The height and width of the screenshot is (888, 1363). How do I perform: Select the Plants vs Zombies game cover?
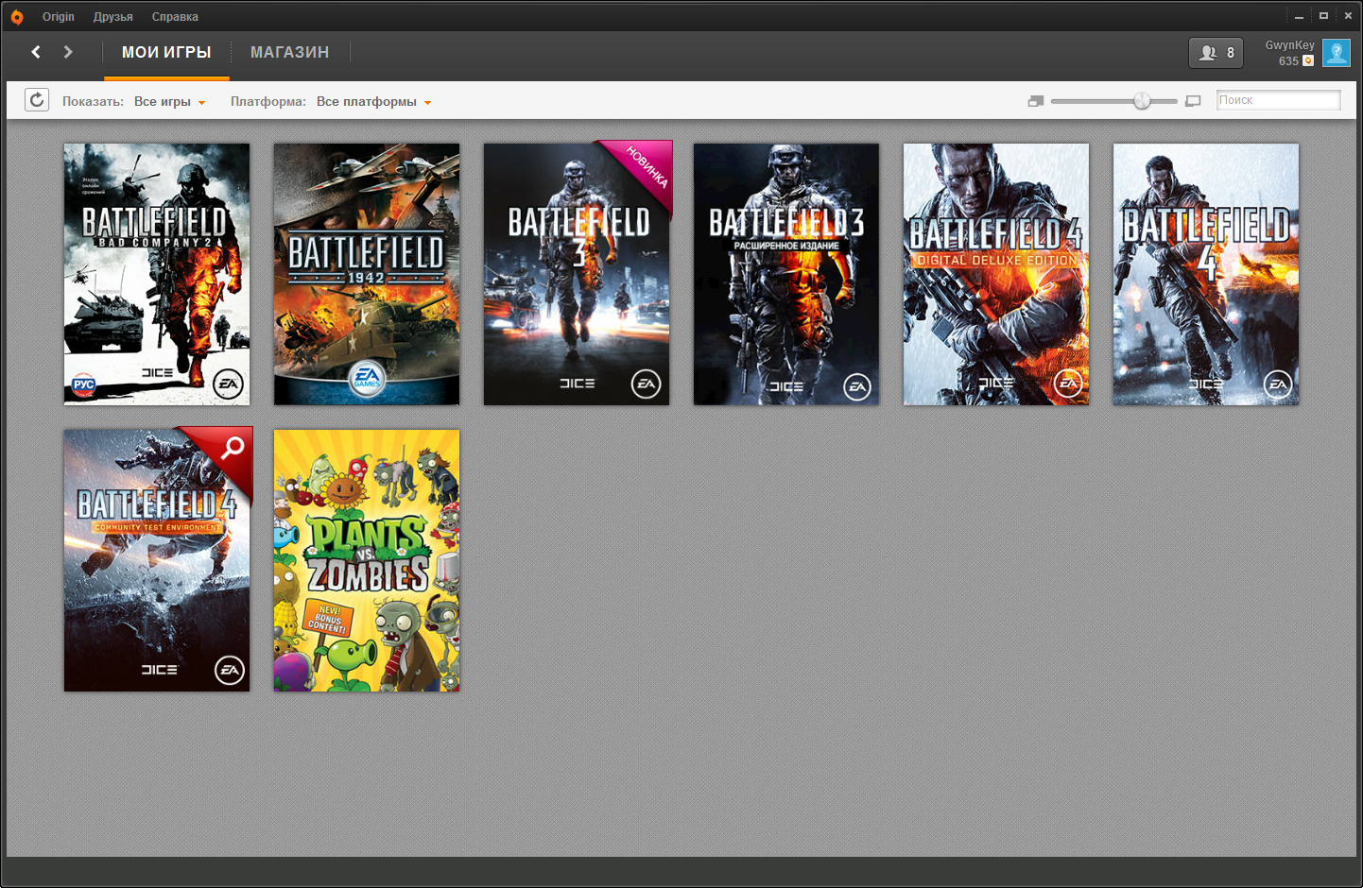[367, 561]
